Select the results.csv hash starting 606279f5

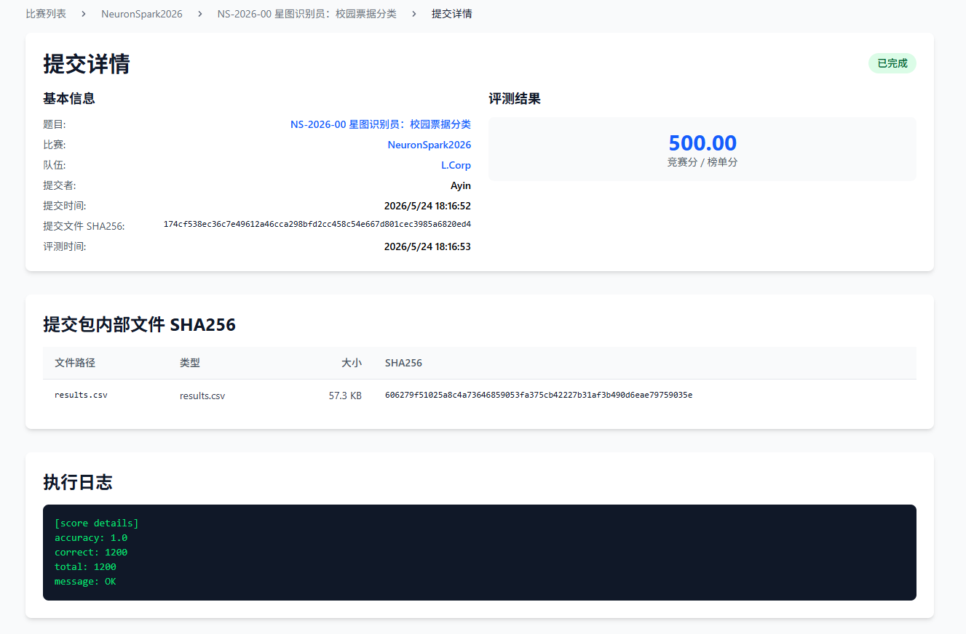click(x=539, y=395)
